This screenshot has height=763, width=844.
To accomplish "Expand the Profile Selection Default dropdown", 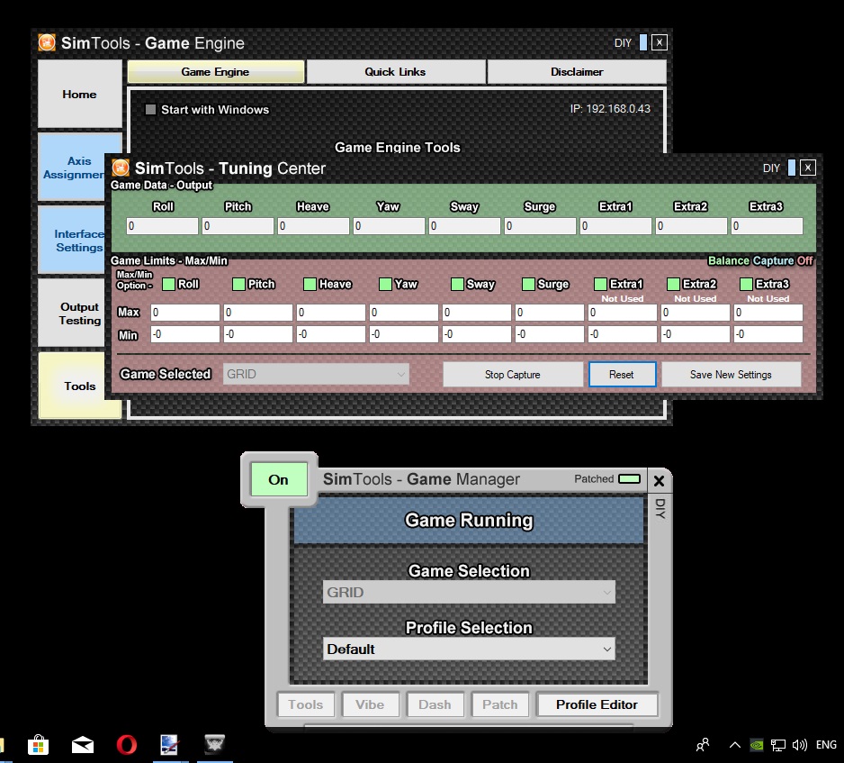I will point(469,649).
